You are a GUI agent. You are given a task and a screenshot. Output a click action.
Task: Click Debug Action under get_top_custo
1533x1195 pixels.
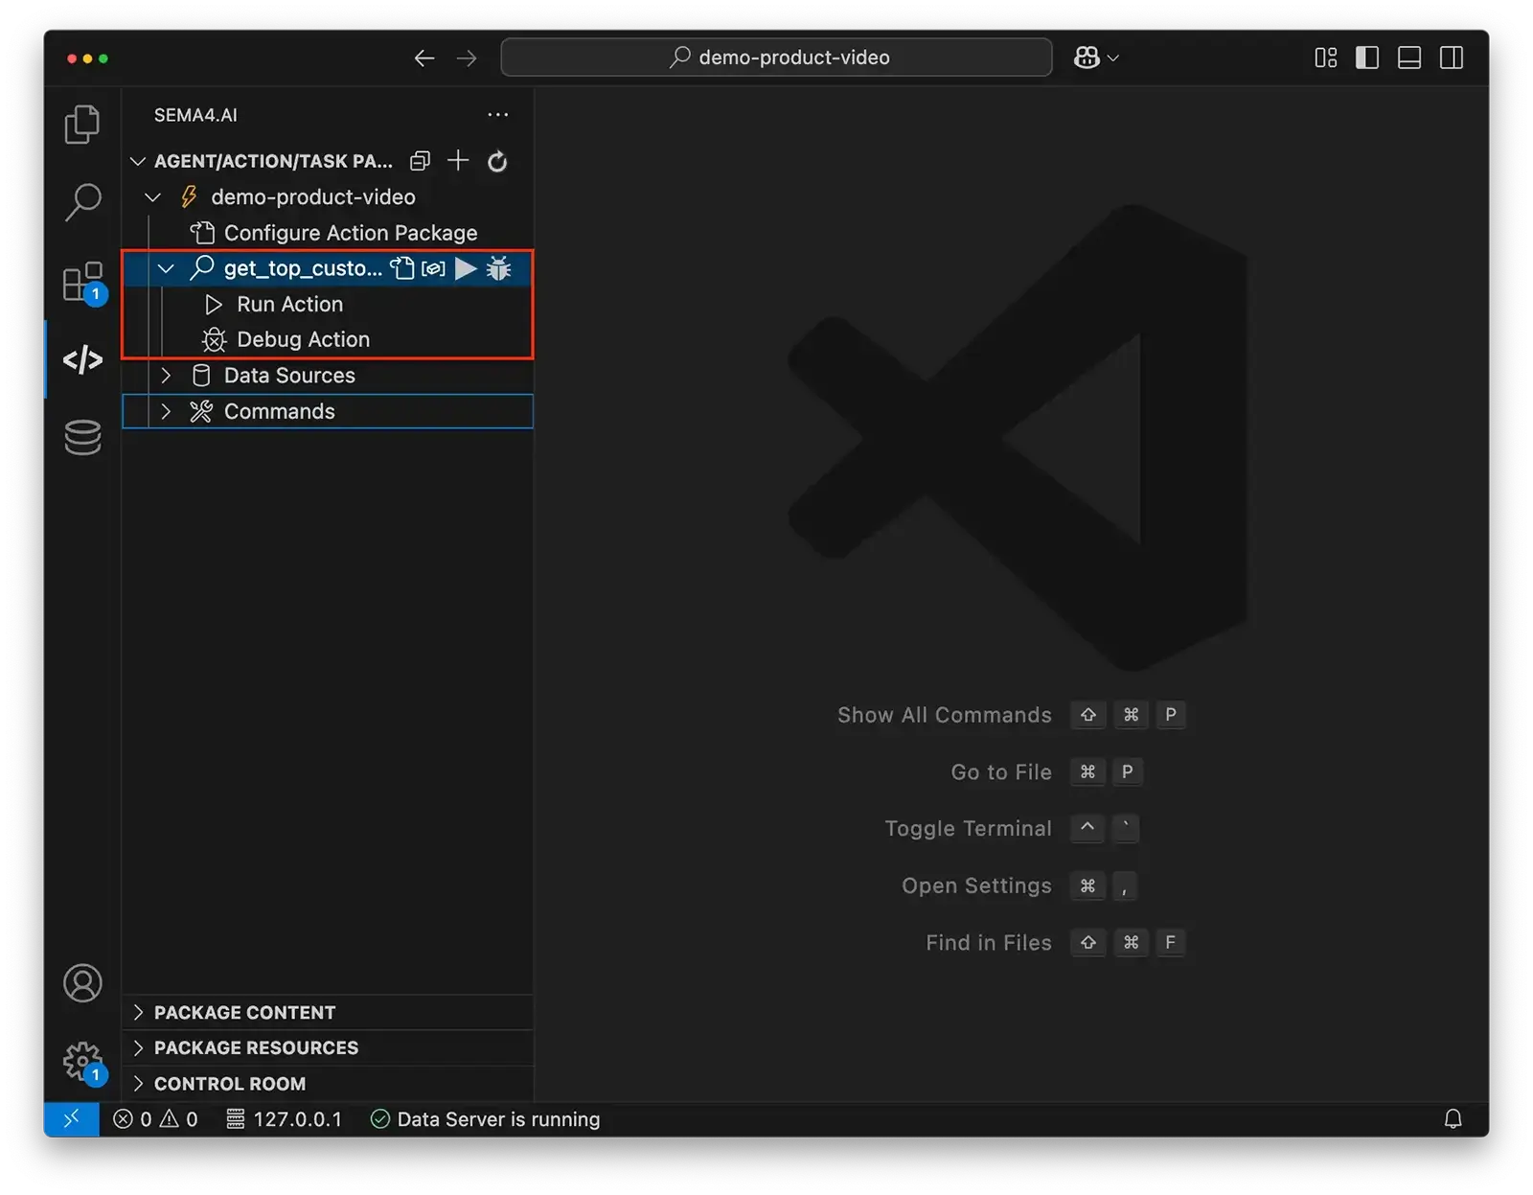303,339
